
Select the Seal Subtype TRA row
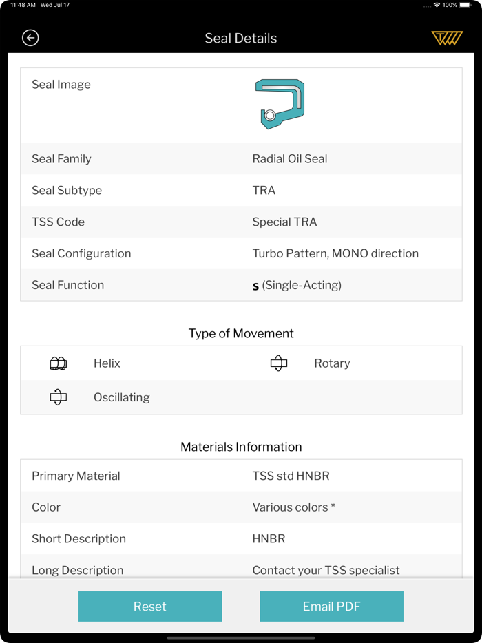pyautogui.click(x=241, y=191)
